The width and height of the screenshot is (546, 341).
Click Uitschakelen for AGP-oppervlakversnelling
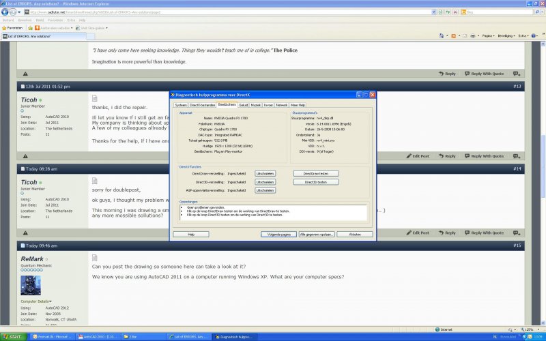[265, 190]
